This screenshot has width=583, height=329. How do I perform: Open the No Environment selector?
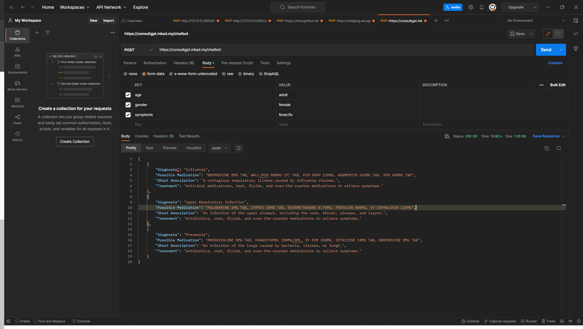[536, 20]
